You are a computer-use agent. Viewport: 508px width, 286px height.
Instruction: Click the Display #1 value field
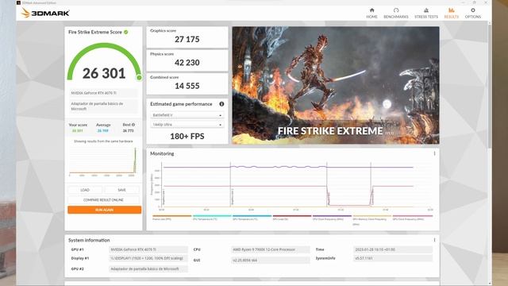[148, 258]
